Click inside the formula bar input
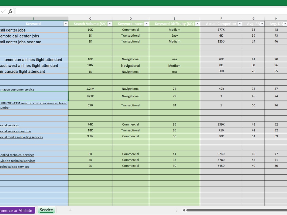 [151, 11]
